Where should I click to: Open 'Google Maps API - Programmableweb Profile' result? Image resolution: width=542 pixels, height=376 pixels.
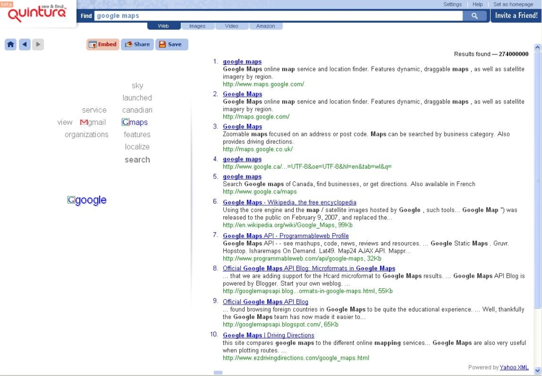point(286,236)
